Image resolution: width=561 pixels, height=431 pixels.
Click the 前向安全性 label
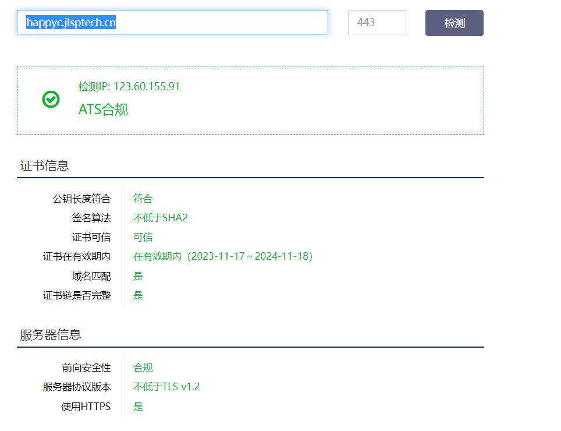86,368
